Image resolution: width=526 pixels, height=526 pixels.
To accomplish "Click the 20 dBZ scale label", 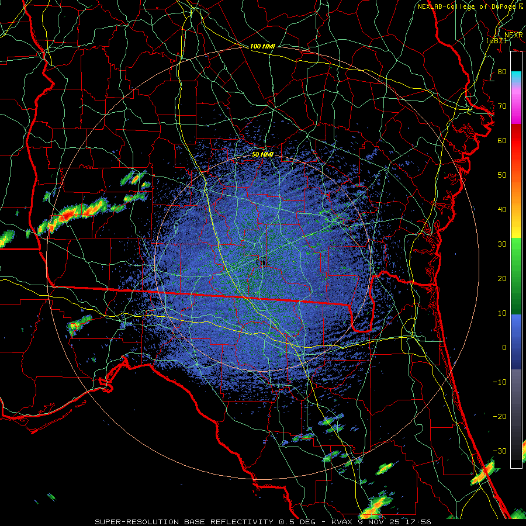I will [x=502, y=278].
